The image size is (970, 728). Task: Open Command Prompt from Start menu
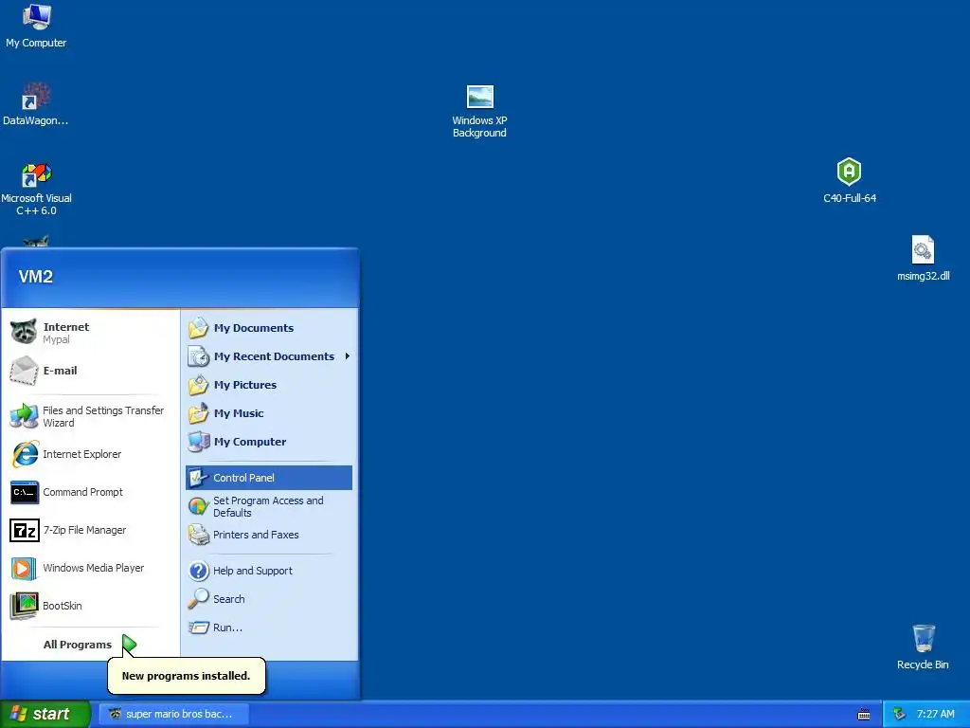point(91,492)
